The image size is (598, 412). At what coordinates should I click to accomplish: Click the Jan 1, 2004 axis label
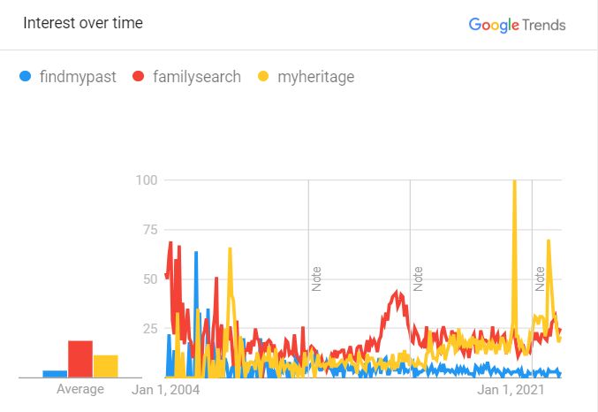click(x=165, y=390)
